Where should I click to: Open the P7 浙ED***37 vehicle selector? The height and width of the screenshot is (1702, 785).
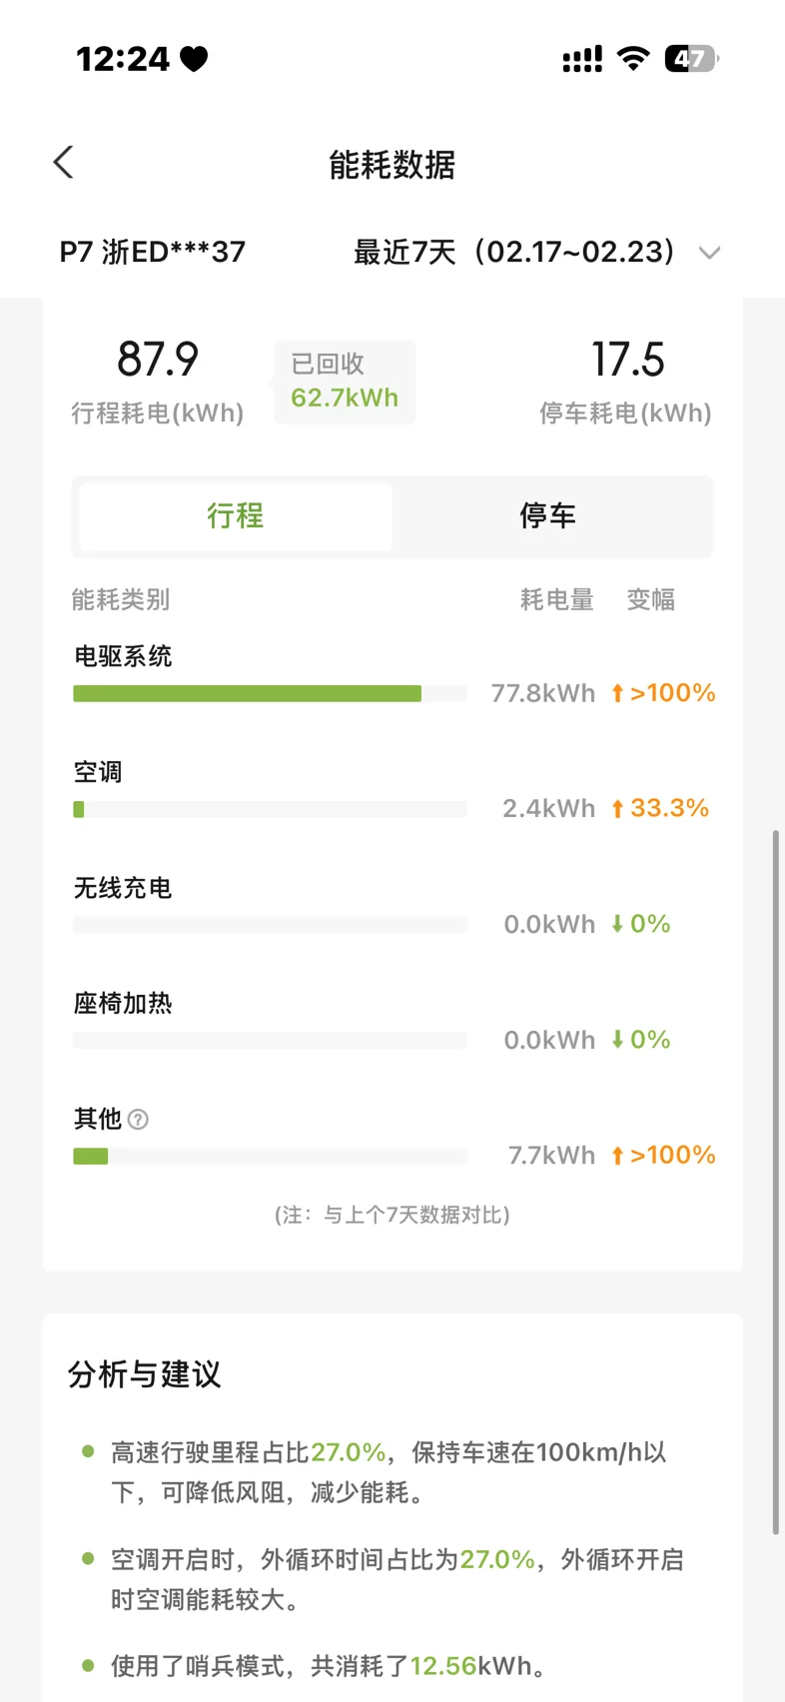tap(153, 252)
